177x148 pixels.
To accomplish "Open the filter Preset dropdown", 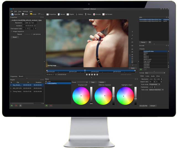I will pyautogui.click(x=82, y=82).
